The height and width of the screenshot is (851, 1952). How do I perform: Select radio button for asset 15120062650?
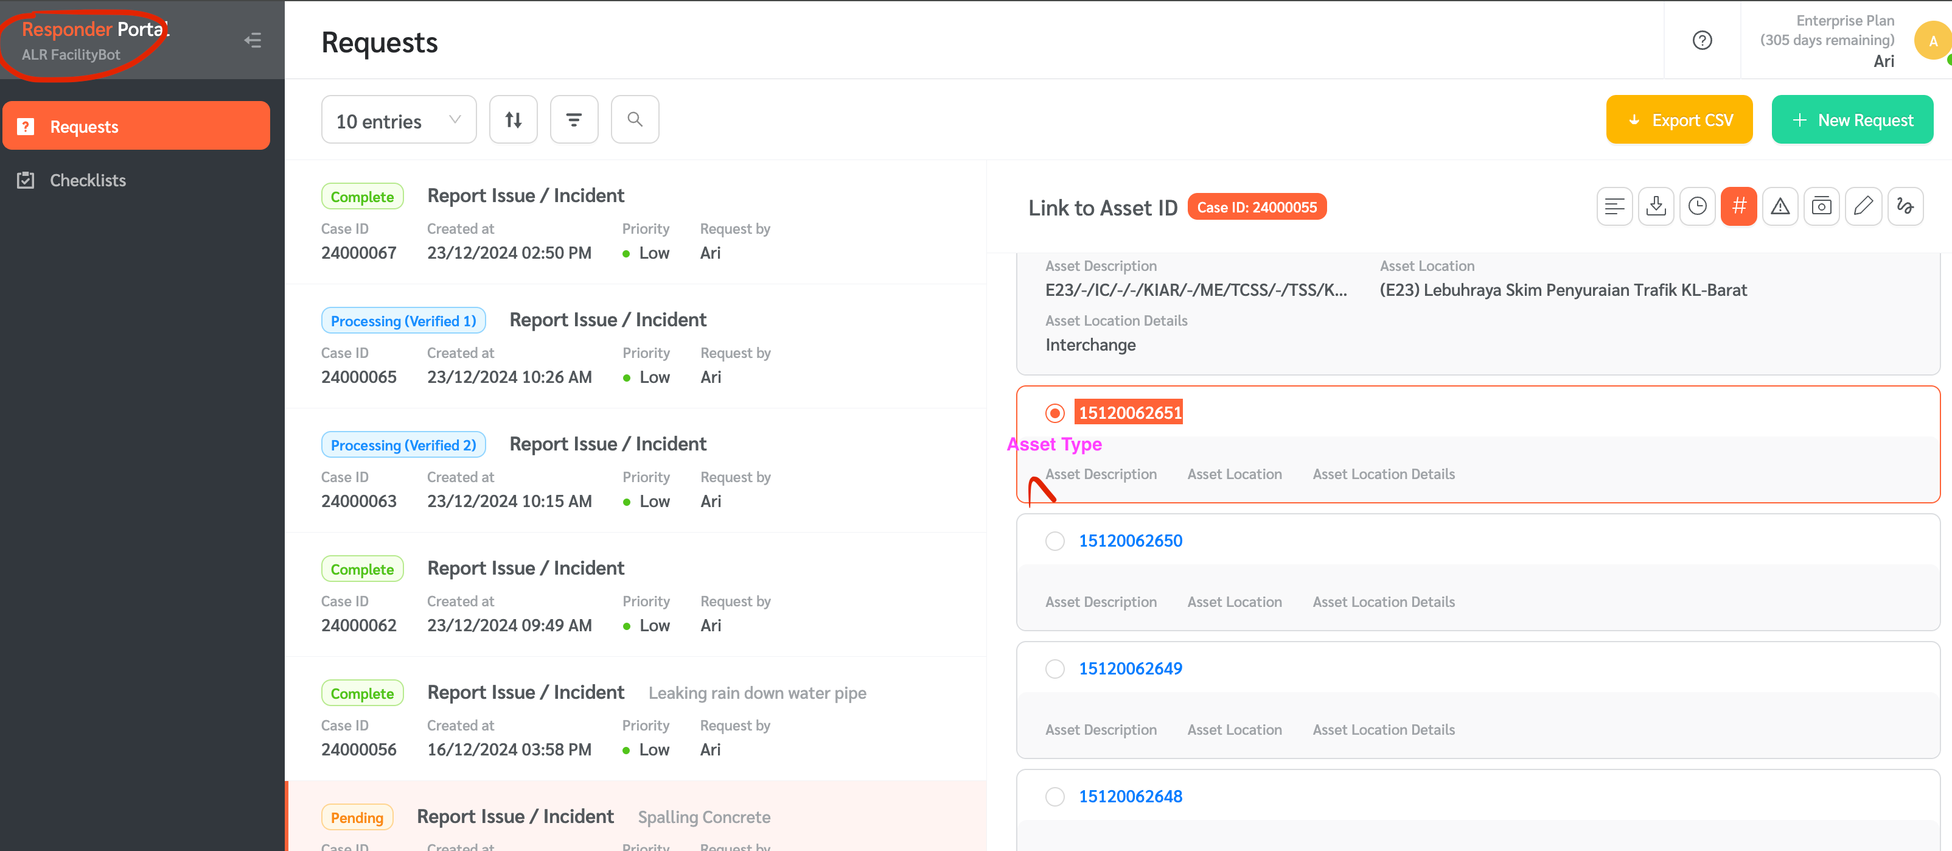(x=1055, y=541)
